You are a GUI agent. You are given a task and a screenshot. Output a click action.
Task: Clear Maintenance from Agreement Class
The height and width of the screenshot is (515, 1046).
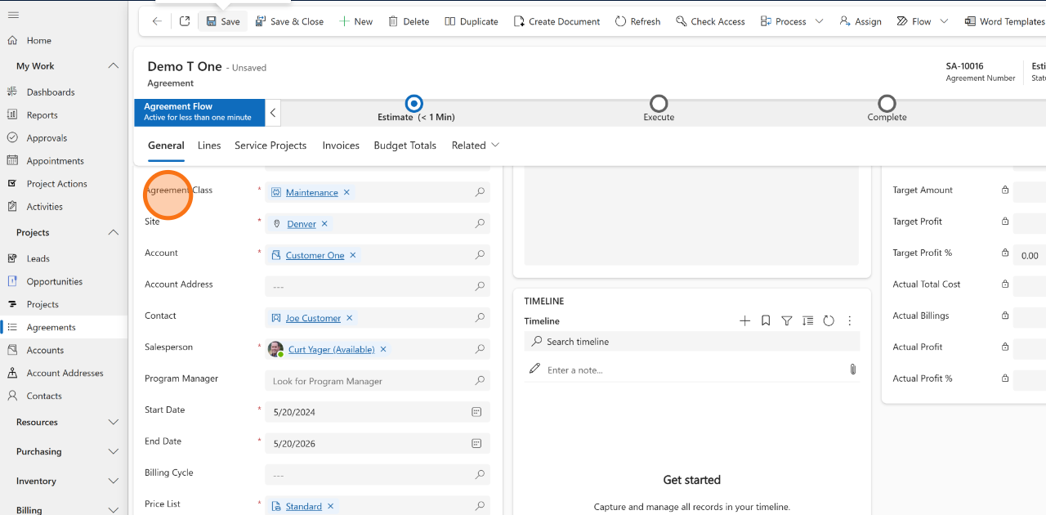pos(346,192)
